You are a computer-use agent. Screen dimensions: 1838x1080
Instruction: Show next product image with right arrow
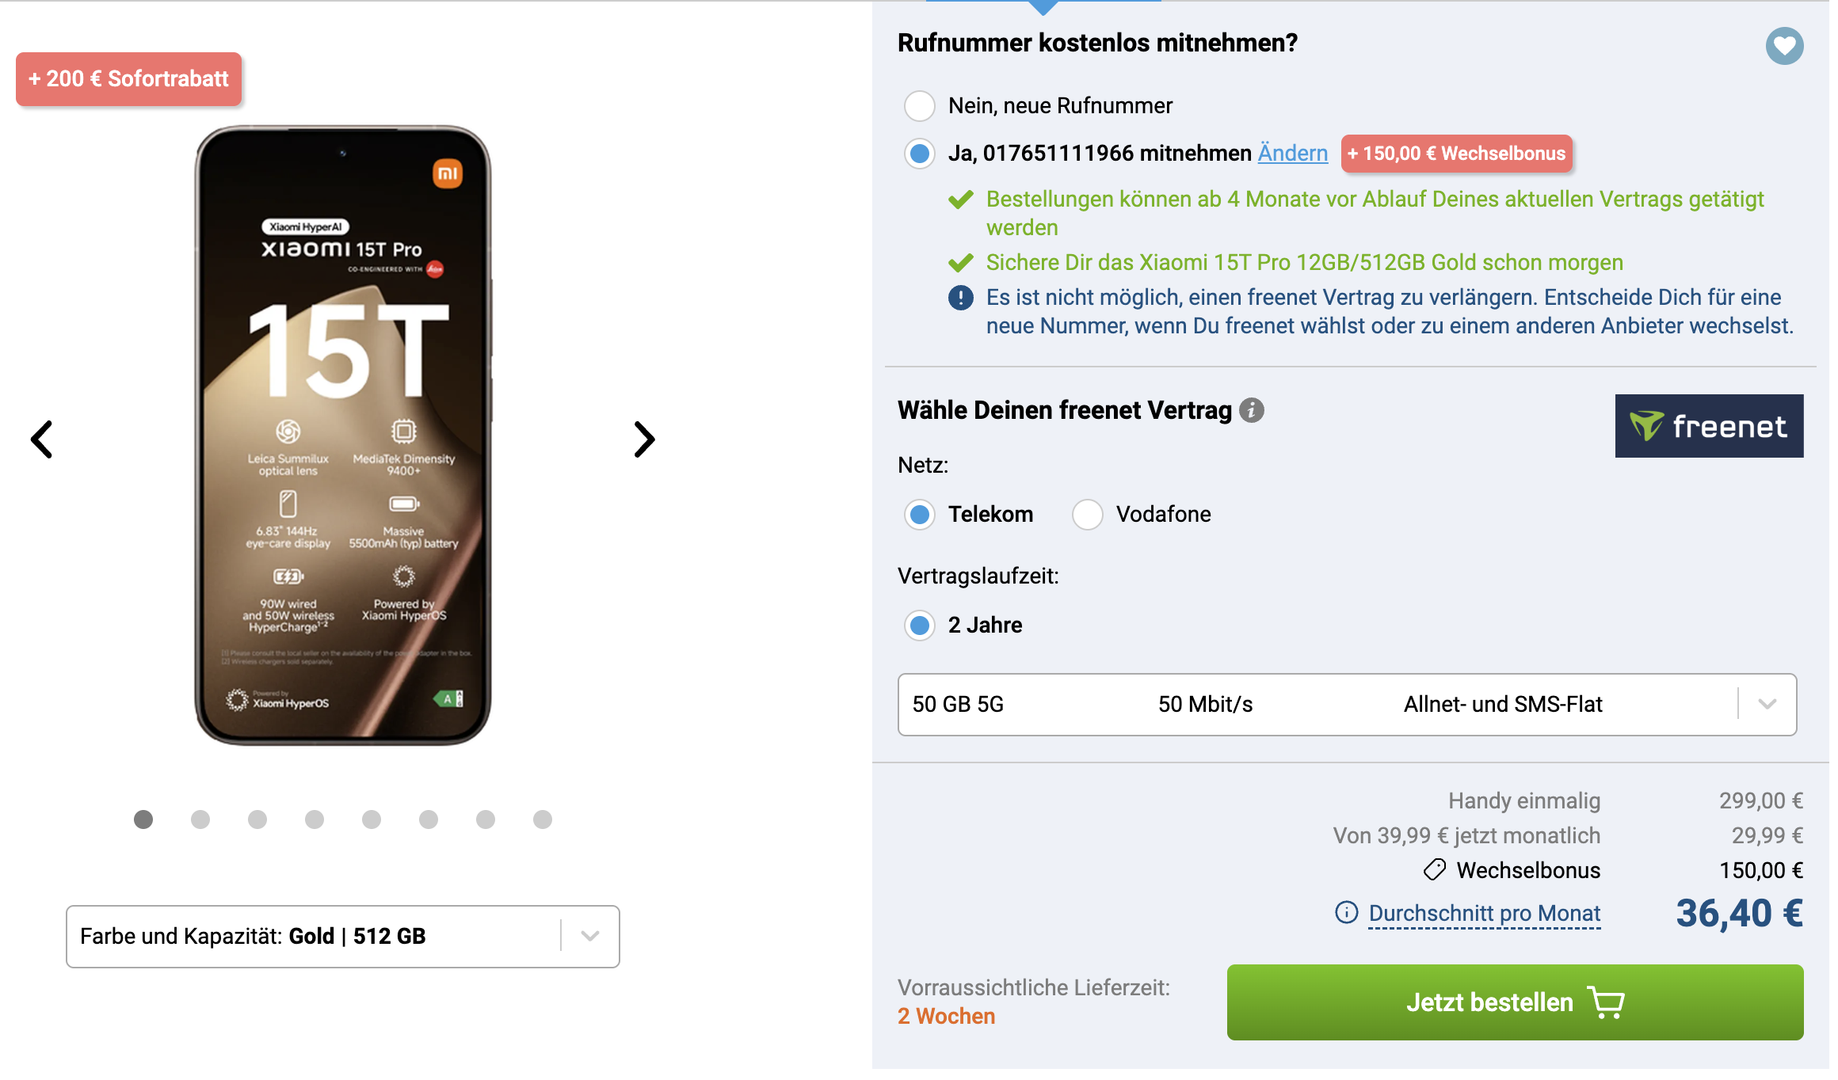coord(644,439)
